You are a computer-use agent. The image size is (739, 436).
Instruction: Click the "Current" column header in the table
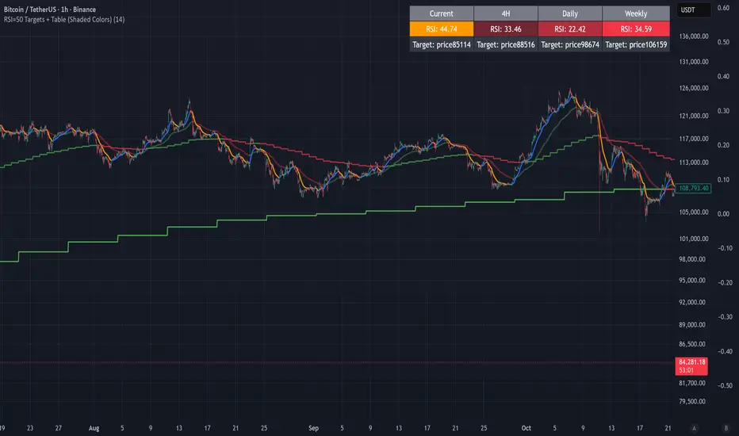[x=441, y=13]
